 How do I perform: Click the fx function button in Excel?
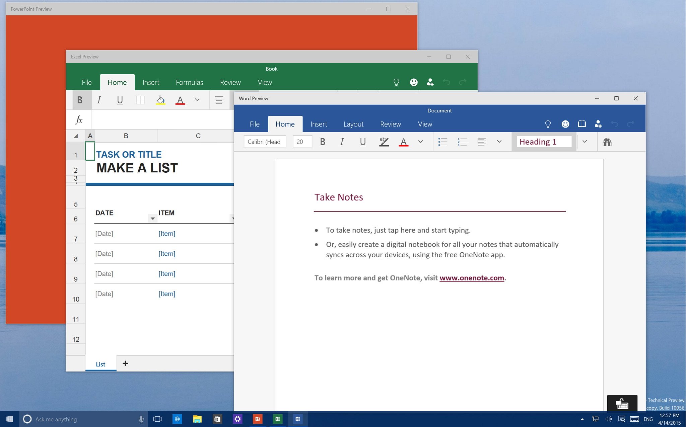coord(79,120)
